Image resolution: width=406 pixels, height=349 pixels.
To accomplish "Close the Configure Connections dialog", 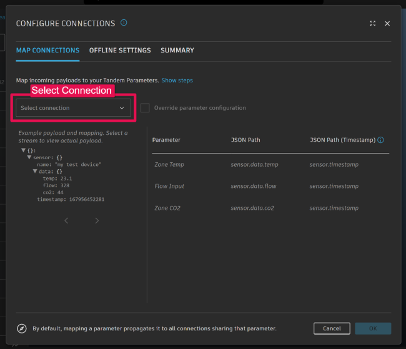I will click(x=387, y=24).
